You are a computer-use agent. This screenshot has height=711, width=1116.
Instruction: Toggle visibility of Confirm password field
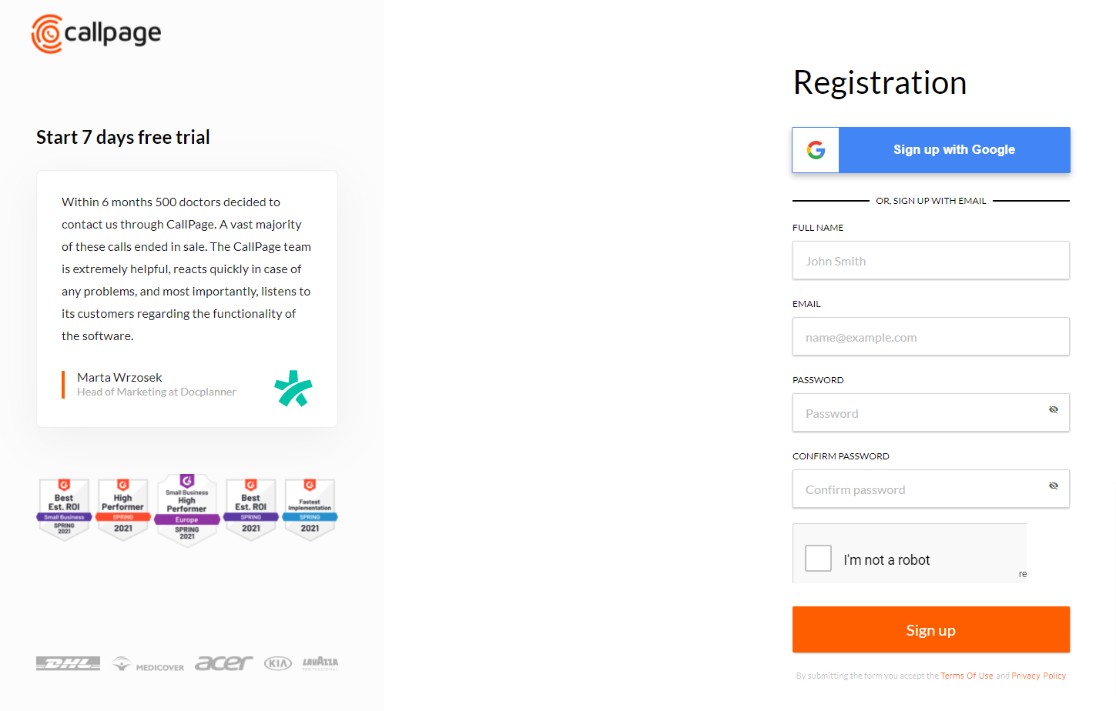[x=1053, y=486]
